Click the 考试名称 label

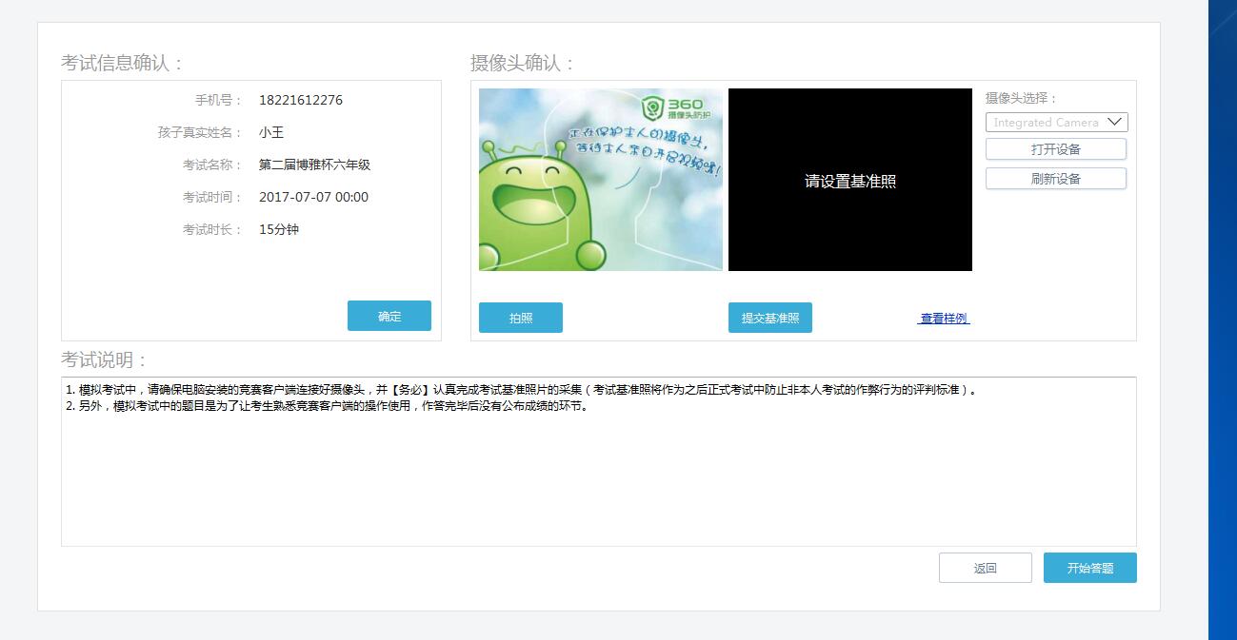pyautogui.click(x=212, y=165)
